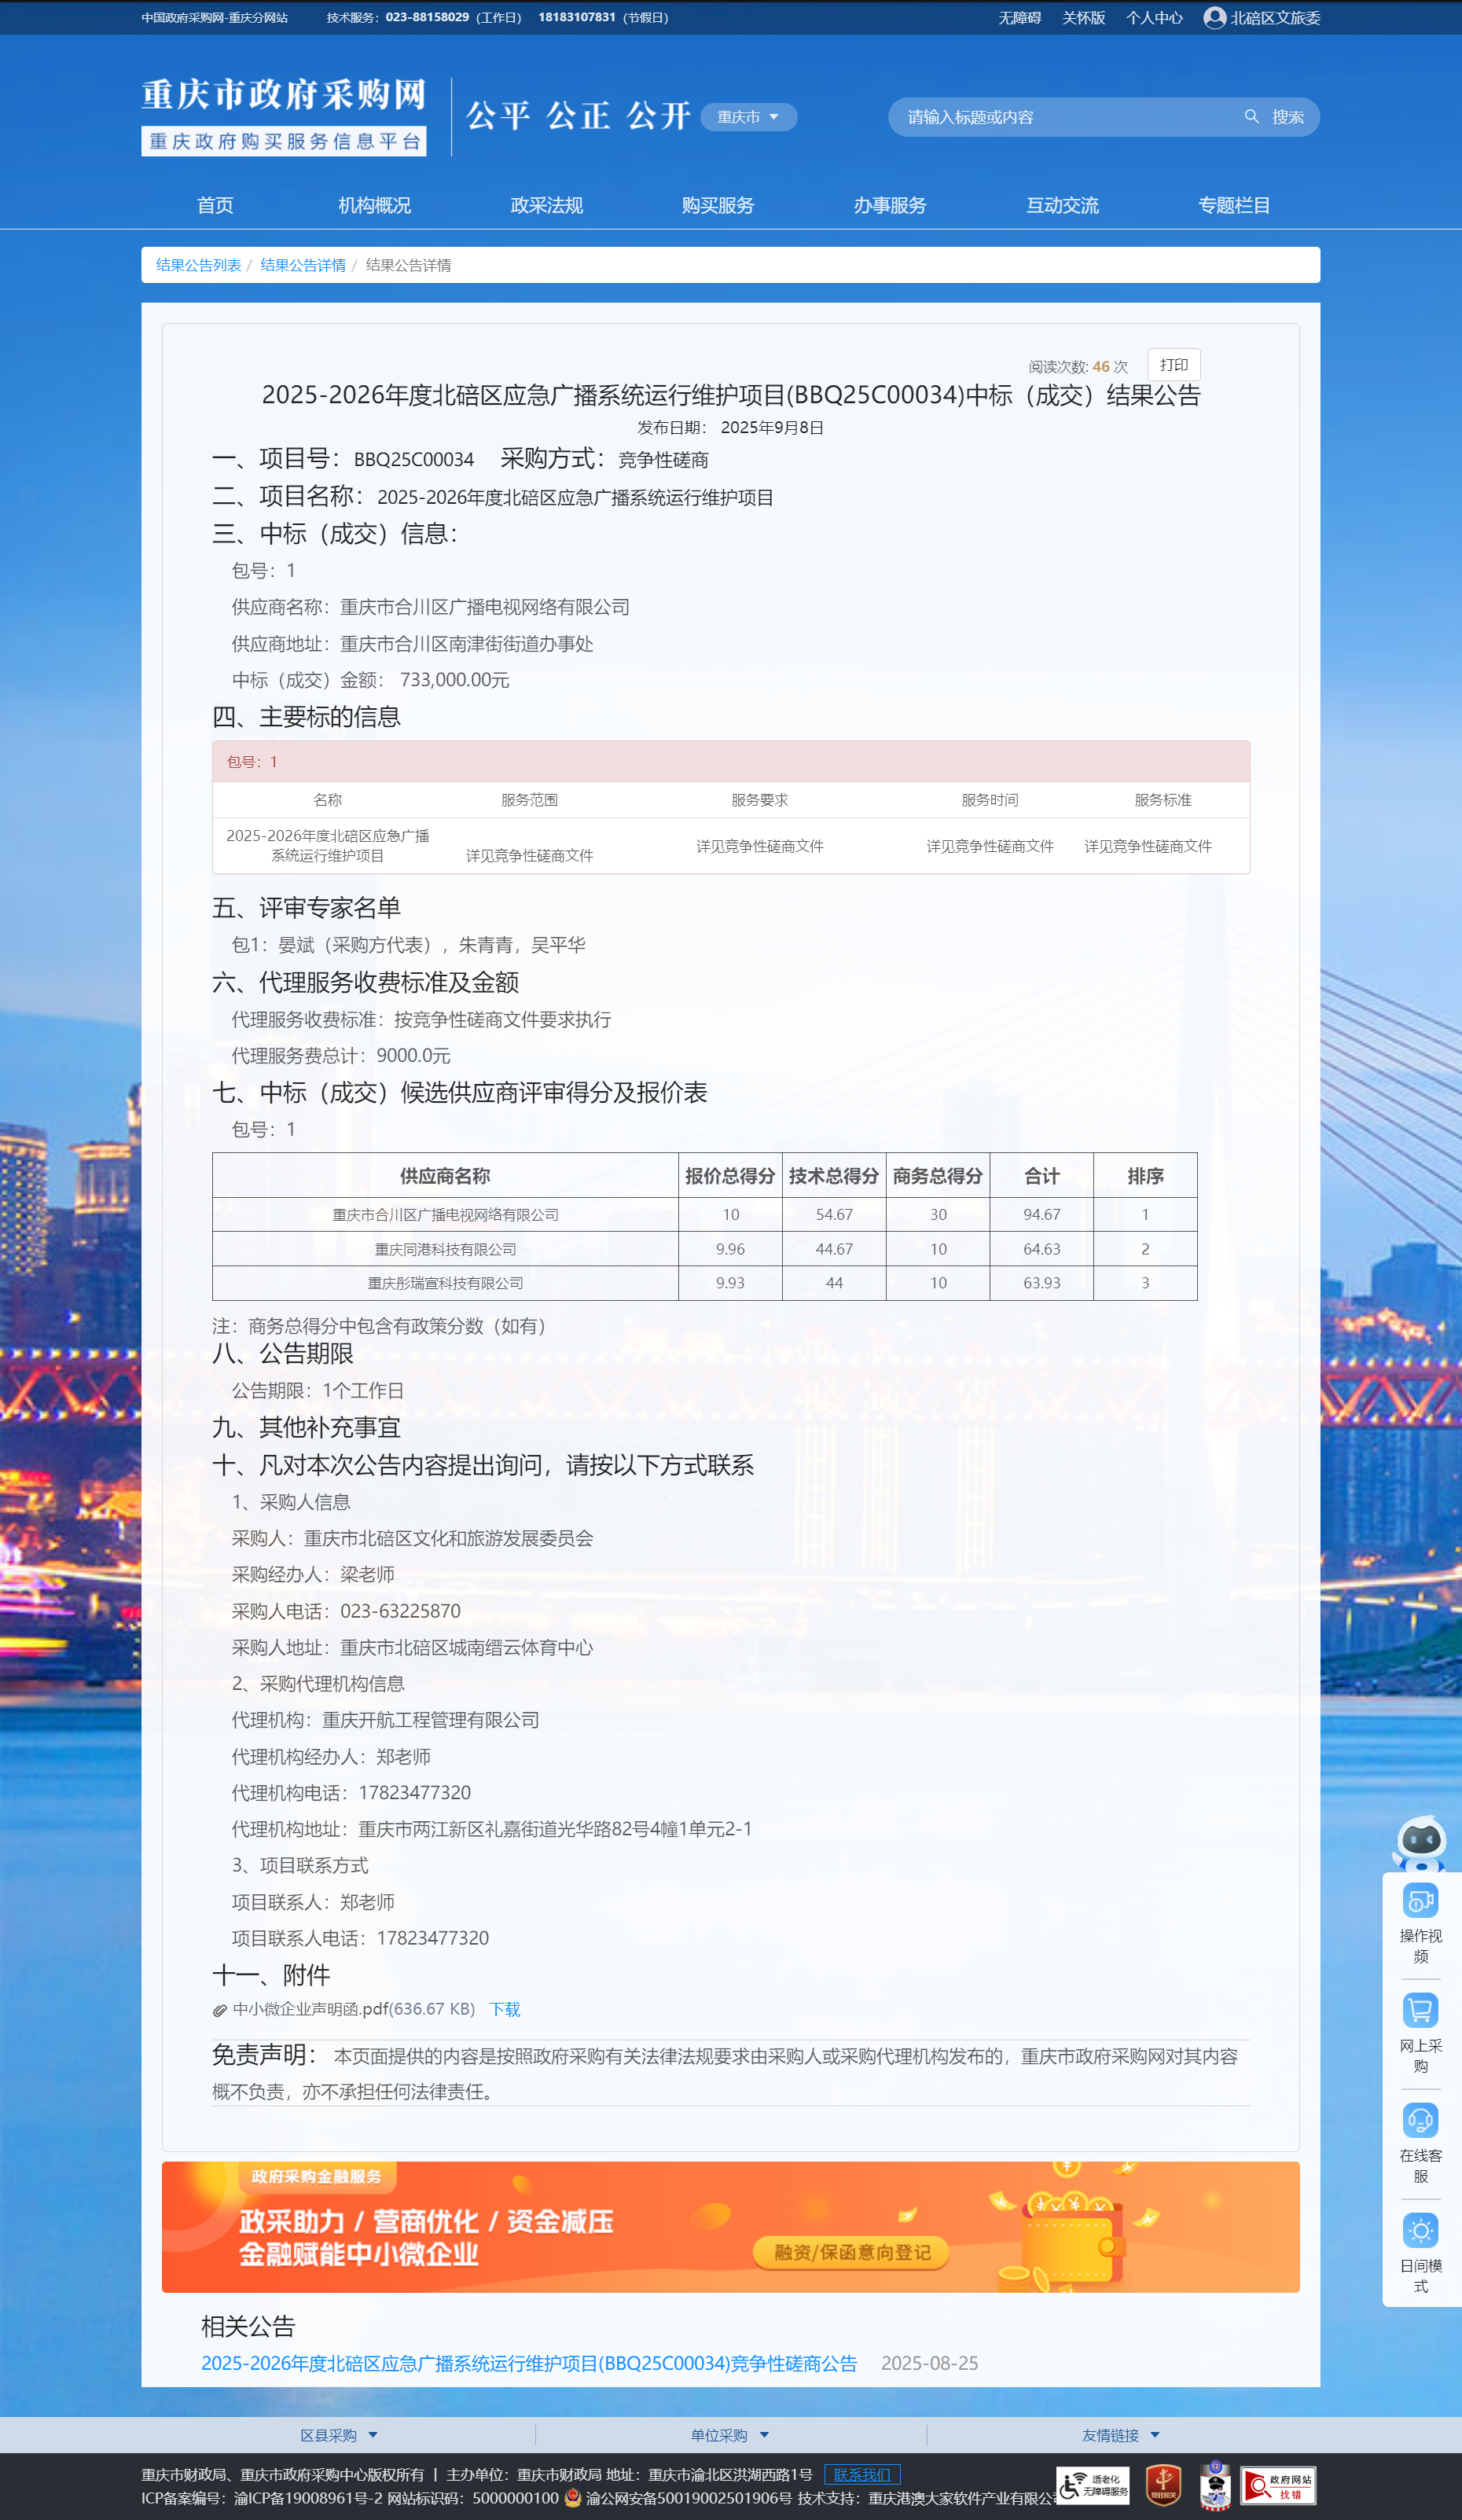Viewport: 1462px width, 2520px height.
Task: Focus the title or content search field
Action: click(x=1065, y=117)
